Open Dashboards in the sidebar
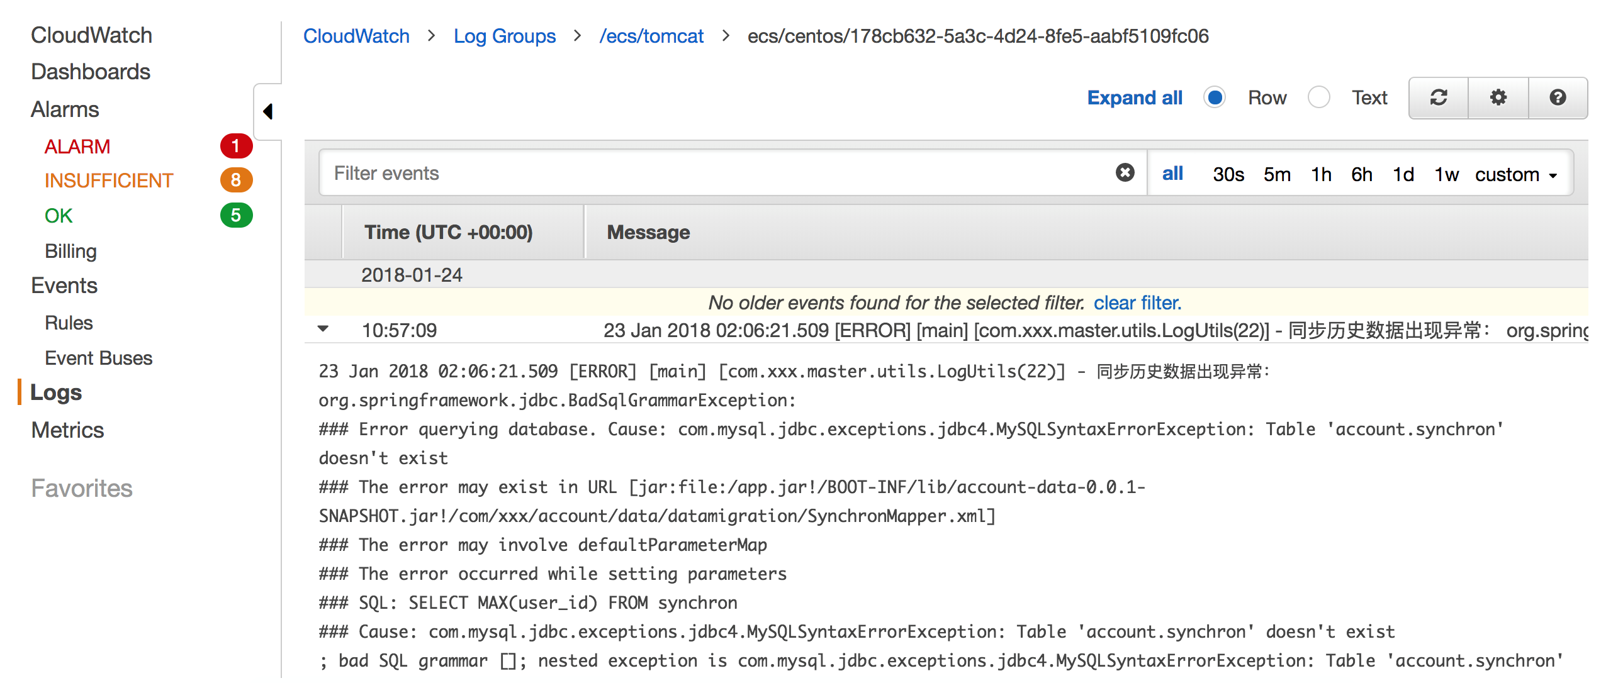This screenshot has height=683, width=1601. point(91,72)
